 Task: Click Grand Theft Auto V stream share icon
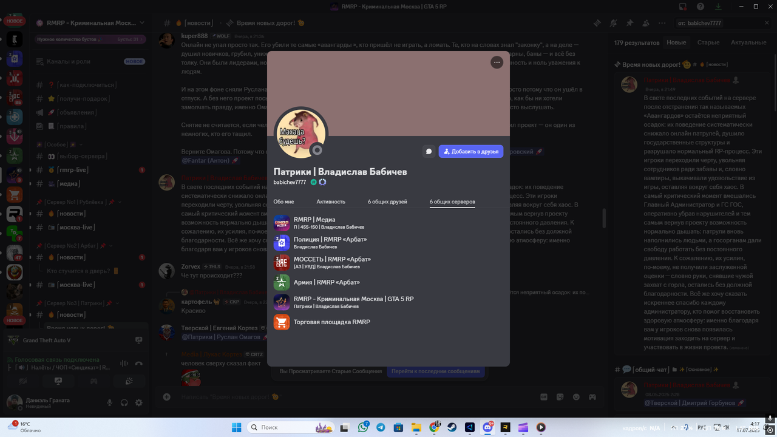click(138, 340)
